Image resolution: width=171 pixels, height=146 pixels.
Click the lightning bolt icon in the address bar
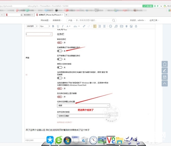(x=158, y=6)
